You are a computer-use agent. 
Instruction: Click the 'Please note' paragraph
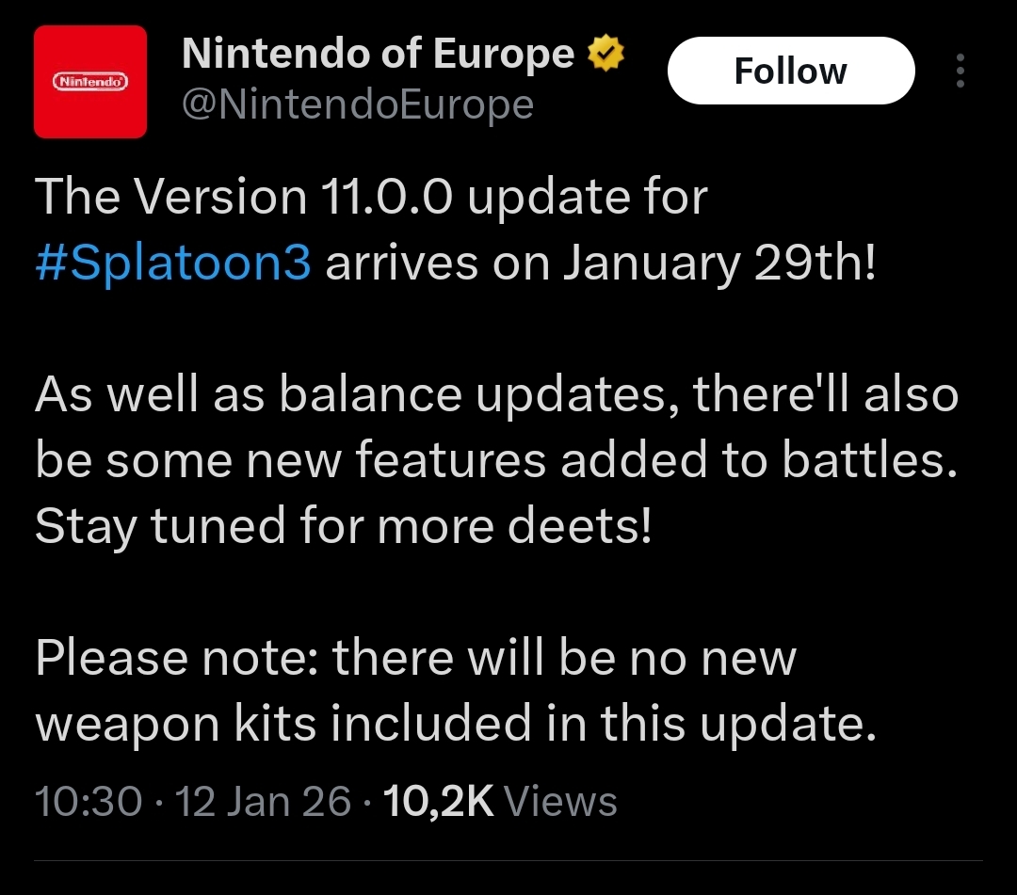(x=415, y=657)
